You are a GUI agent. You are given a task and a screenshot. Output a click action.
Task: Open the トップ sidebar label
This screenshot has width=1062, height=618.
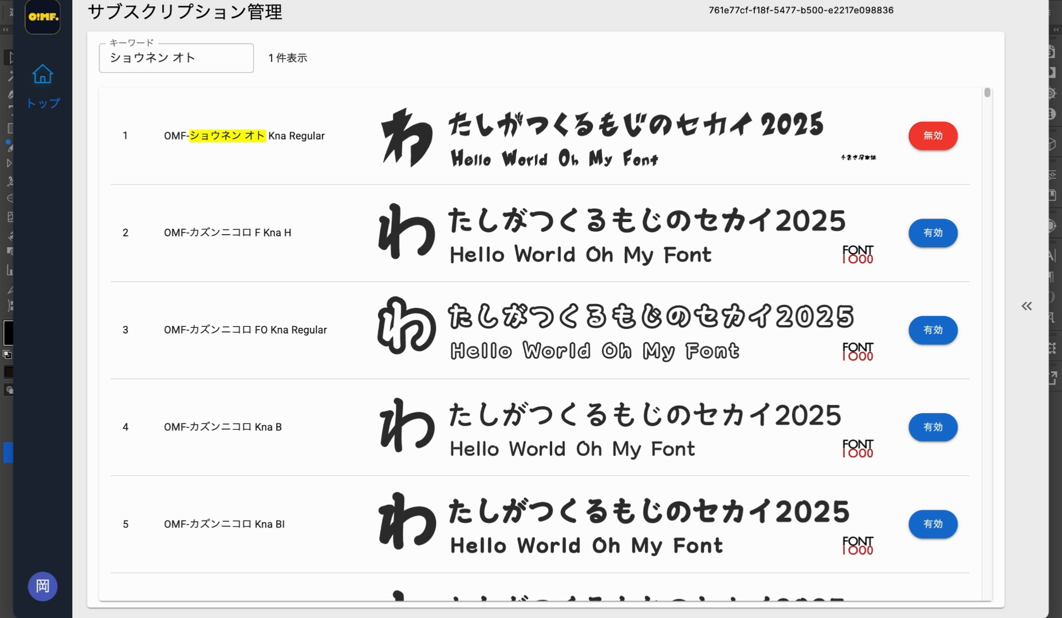tap(43, 104)
